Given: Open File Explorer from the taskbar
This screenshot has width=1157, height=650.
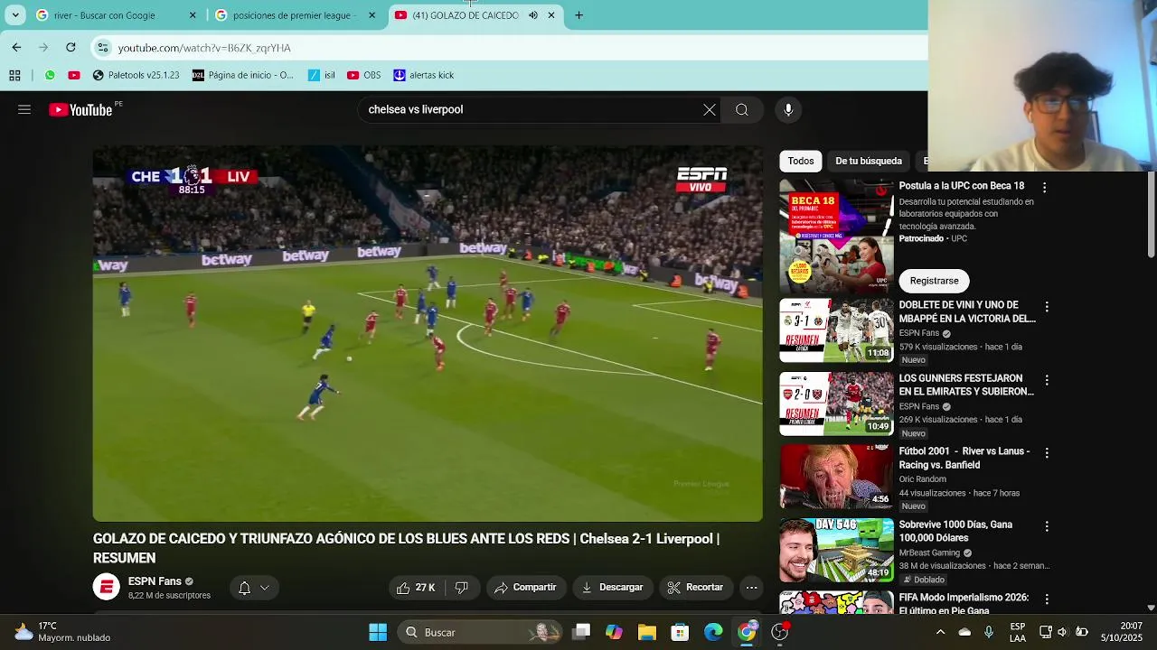Looking at the screenshot, I should 647,632.
